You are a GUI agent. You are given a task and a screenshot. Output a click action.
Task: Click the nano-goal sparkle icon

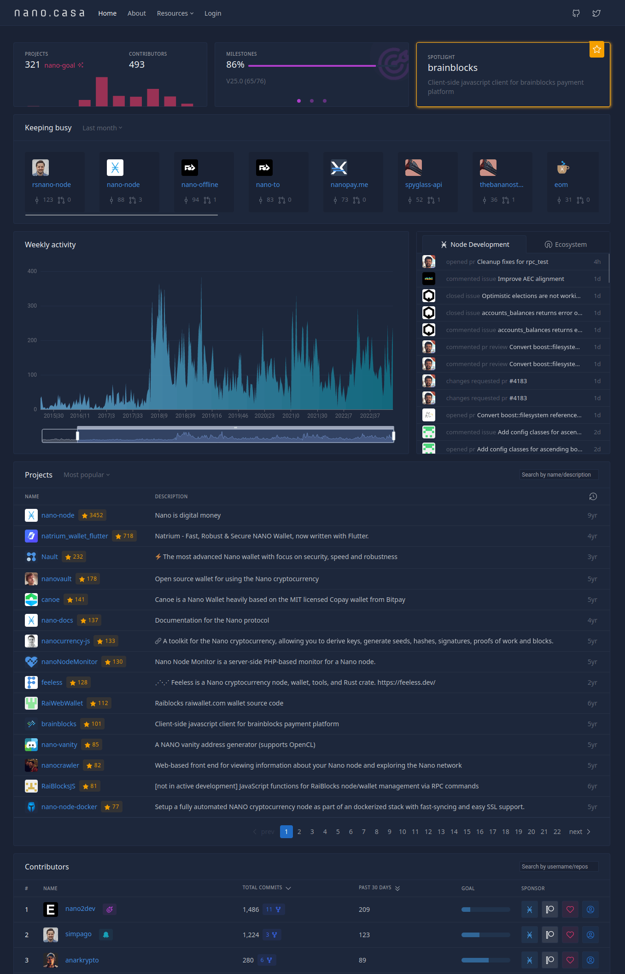point(81,65)
